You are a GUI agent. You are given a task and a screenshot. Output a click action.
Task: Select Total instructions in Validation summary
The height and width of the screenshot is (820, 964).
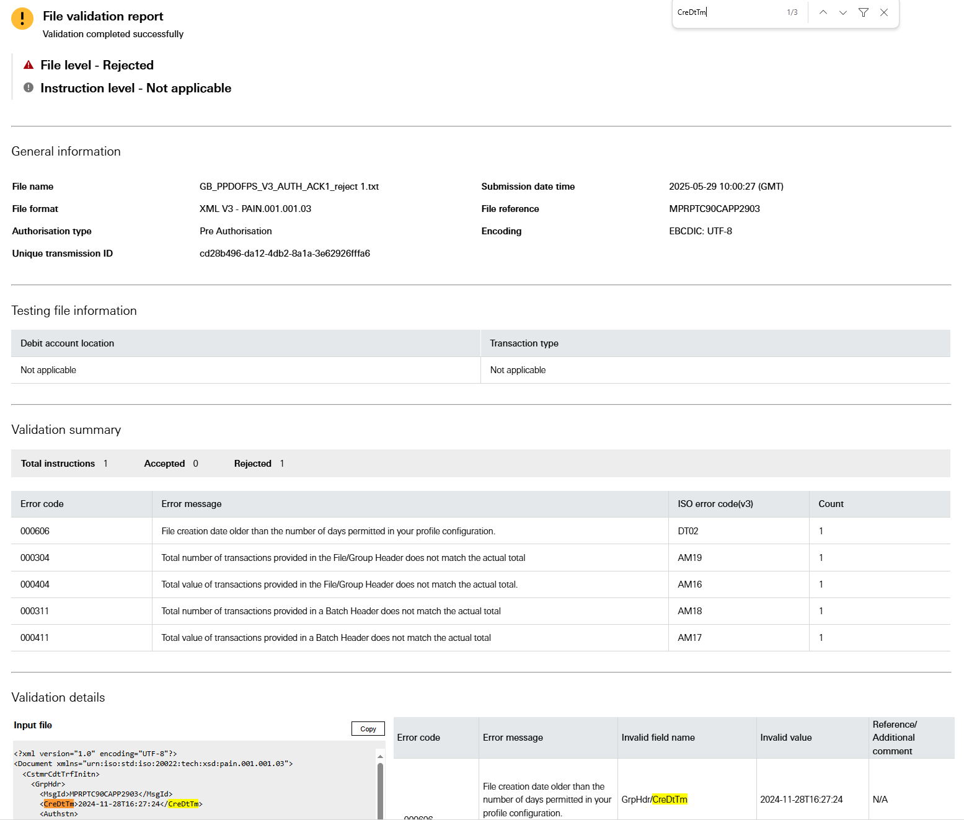coord(58,463)
